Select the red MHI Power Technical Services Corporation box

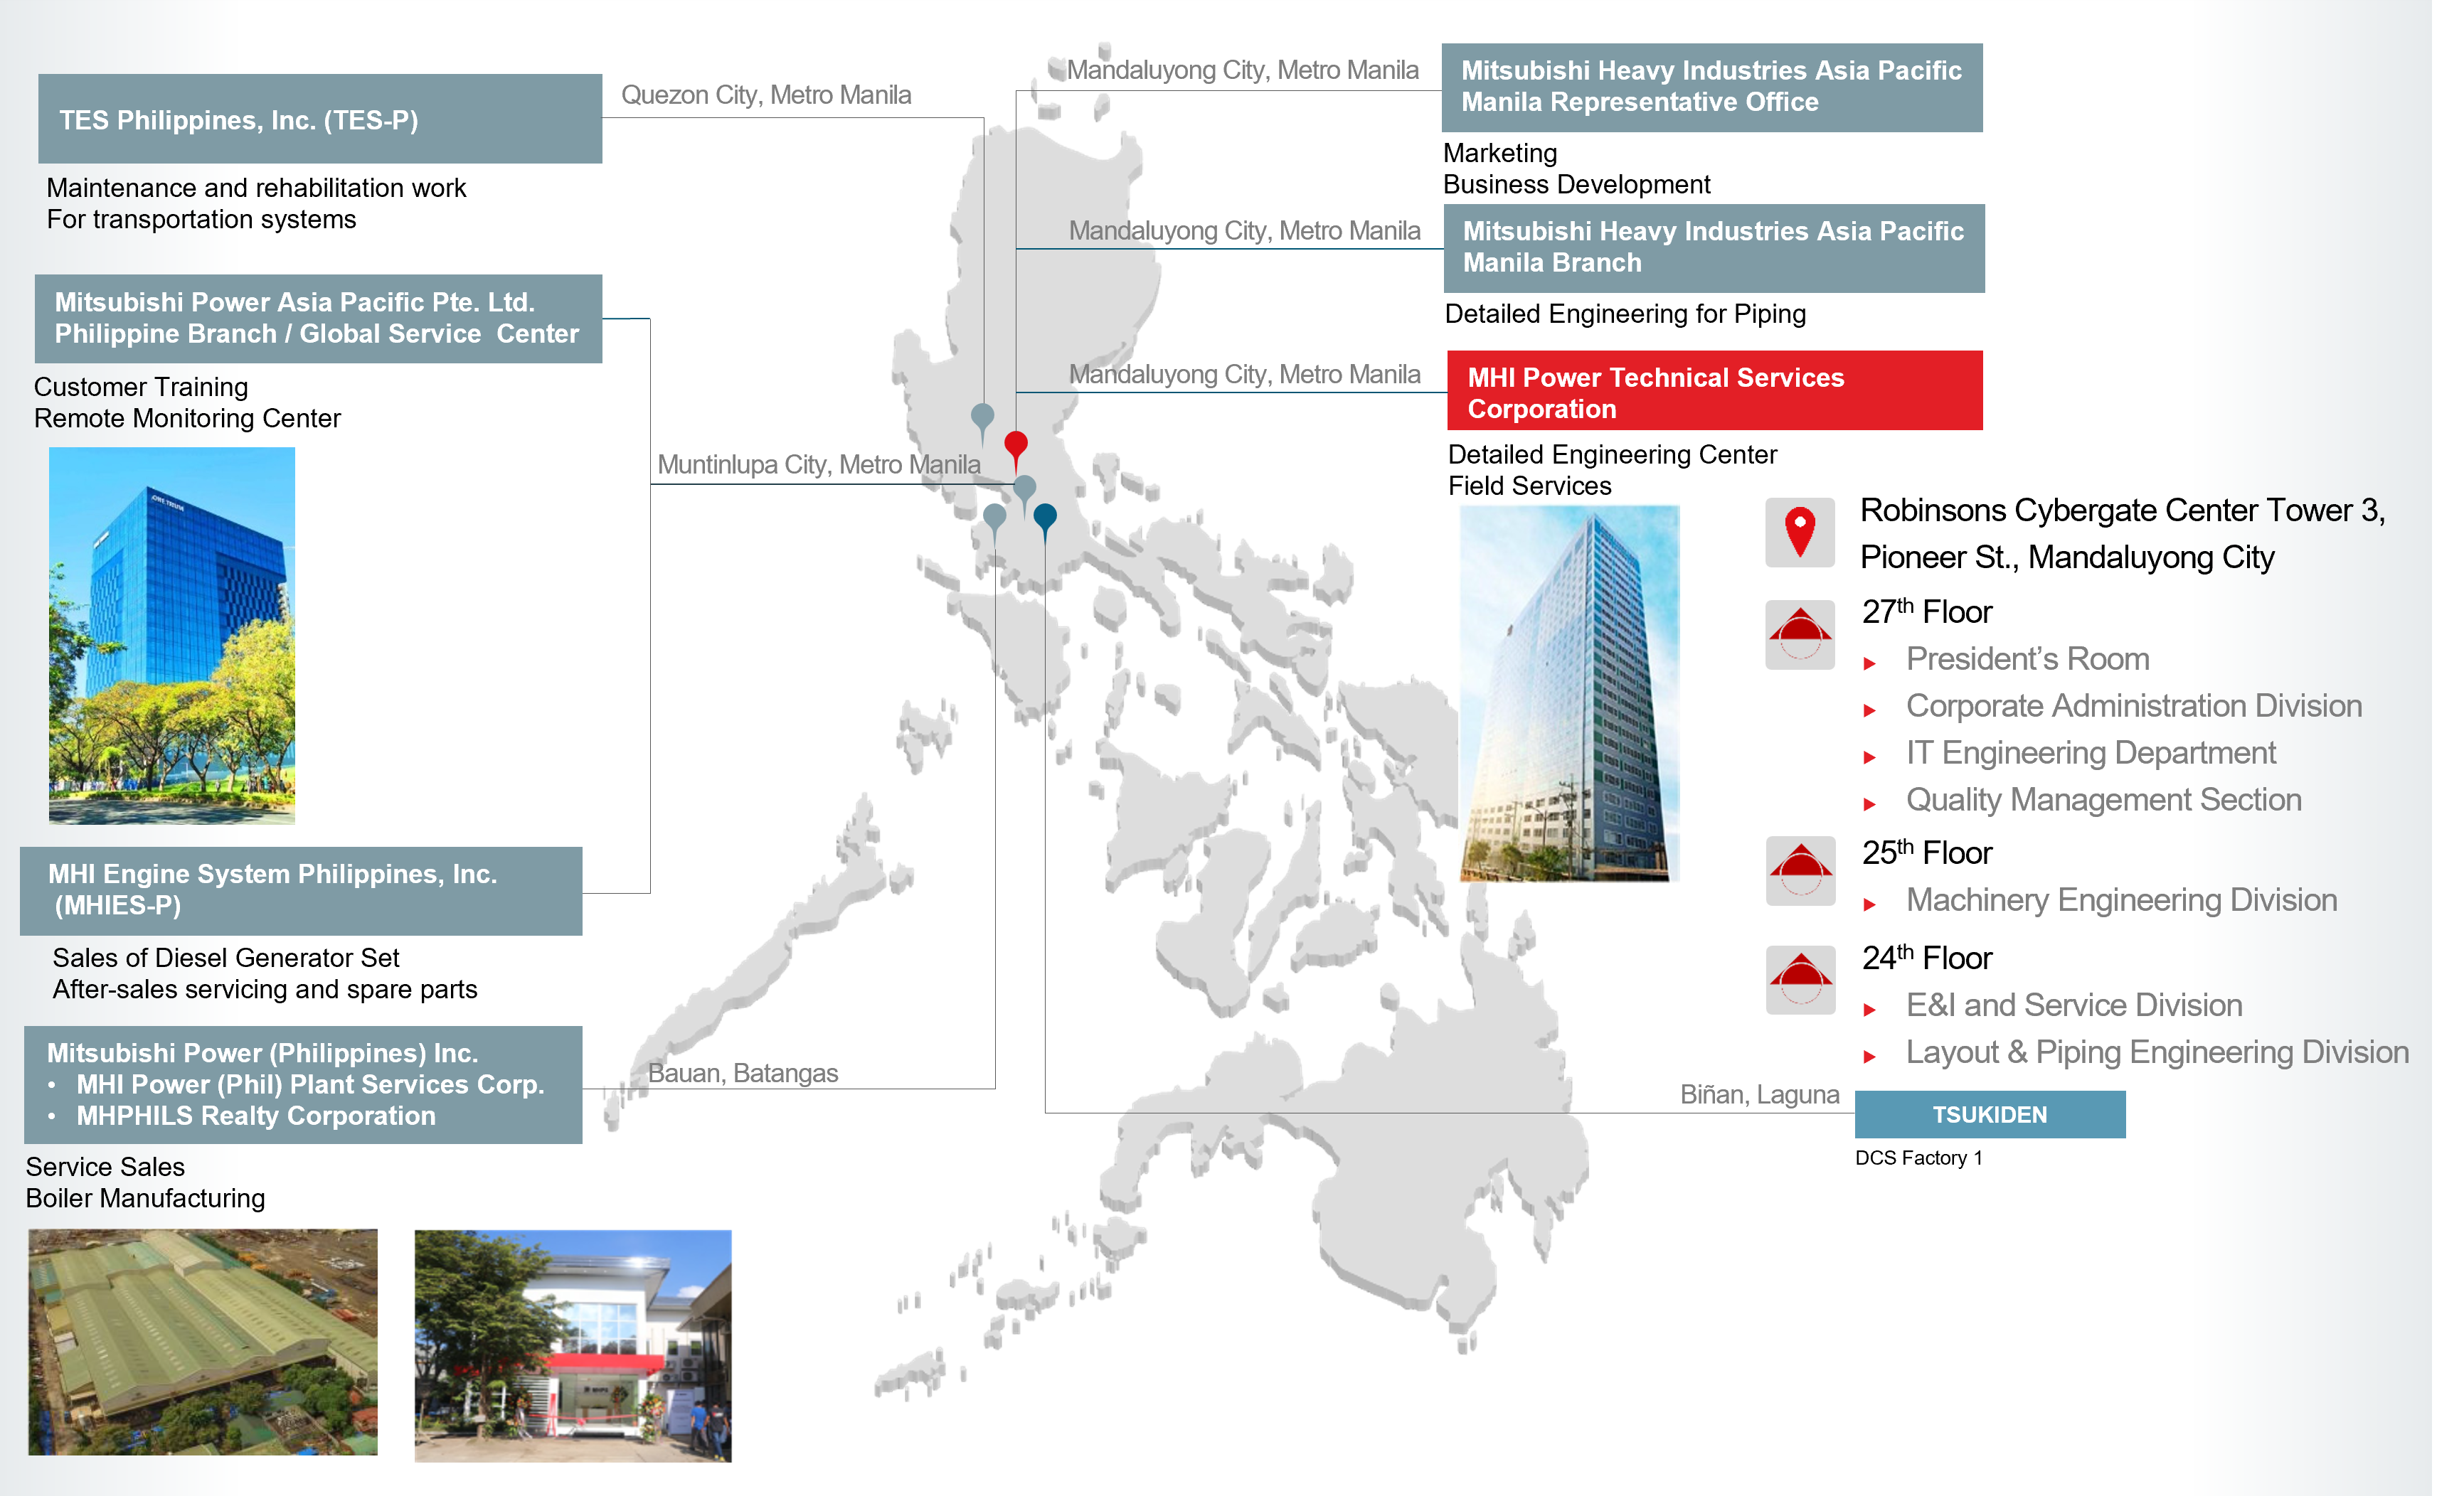click(x=1715, y=391)
